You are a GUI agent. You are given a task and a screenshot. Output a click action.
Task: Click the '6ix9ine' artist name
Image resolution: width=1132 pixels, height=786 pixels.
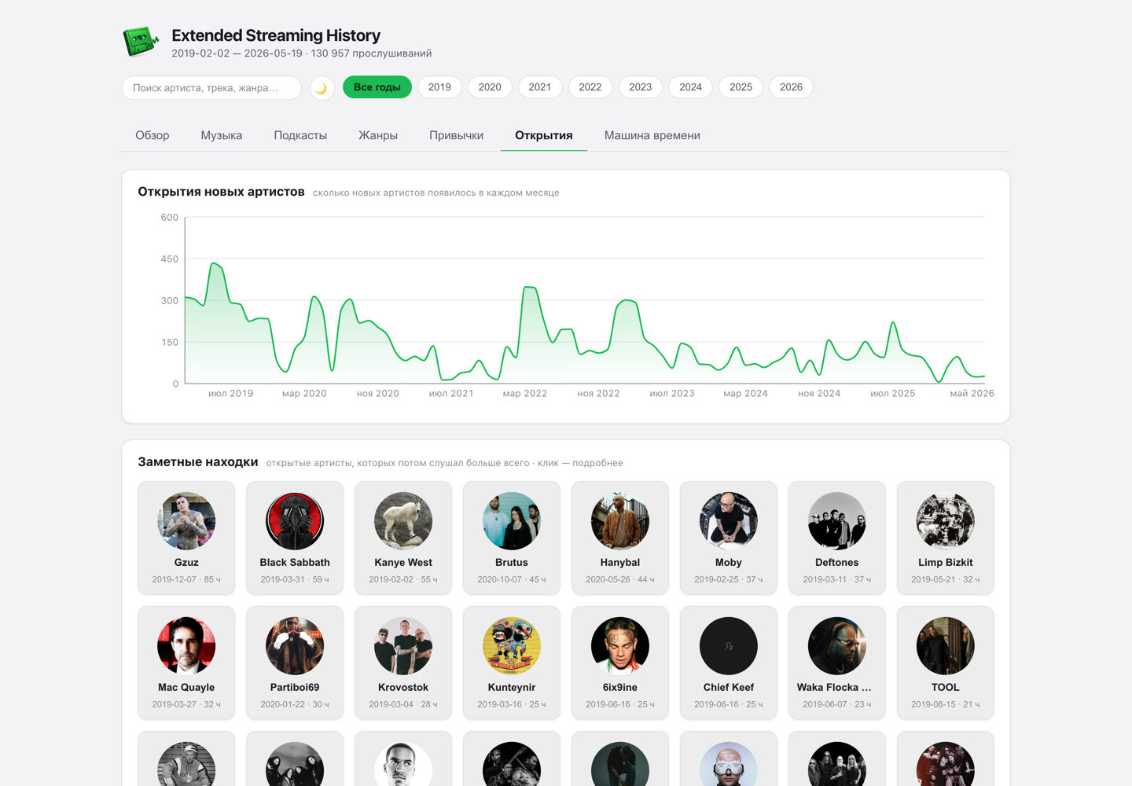click(x=620, y=688)
